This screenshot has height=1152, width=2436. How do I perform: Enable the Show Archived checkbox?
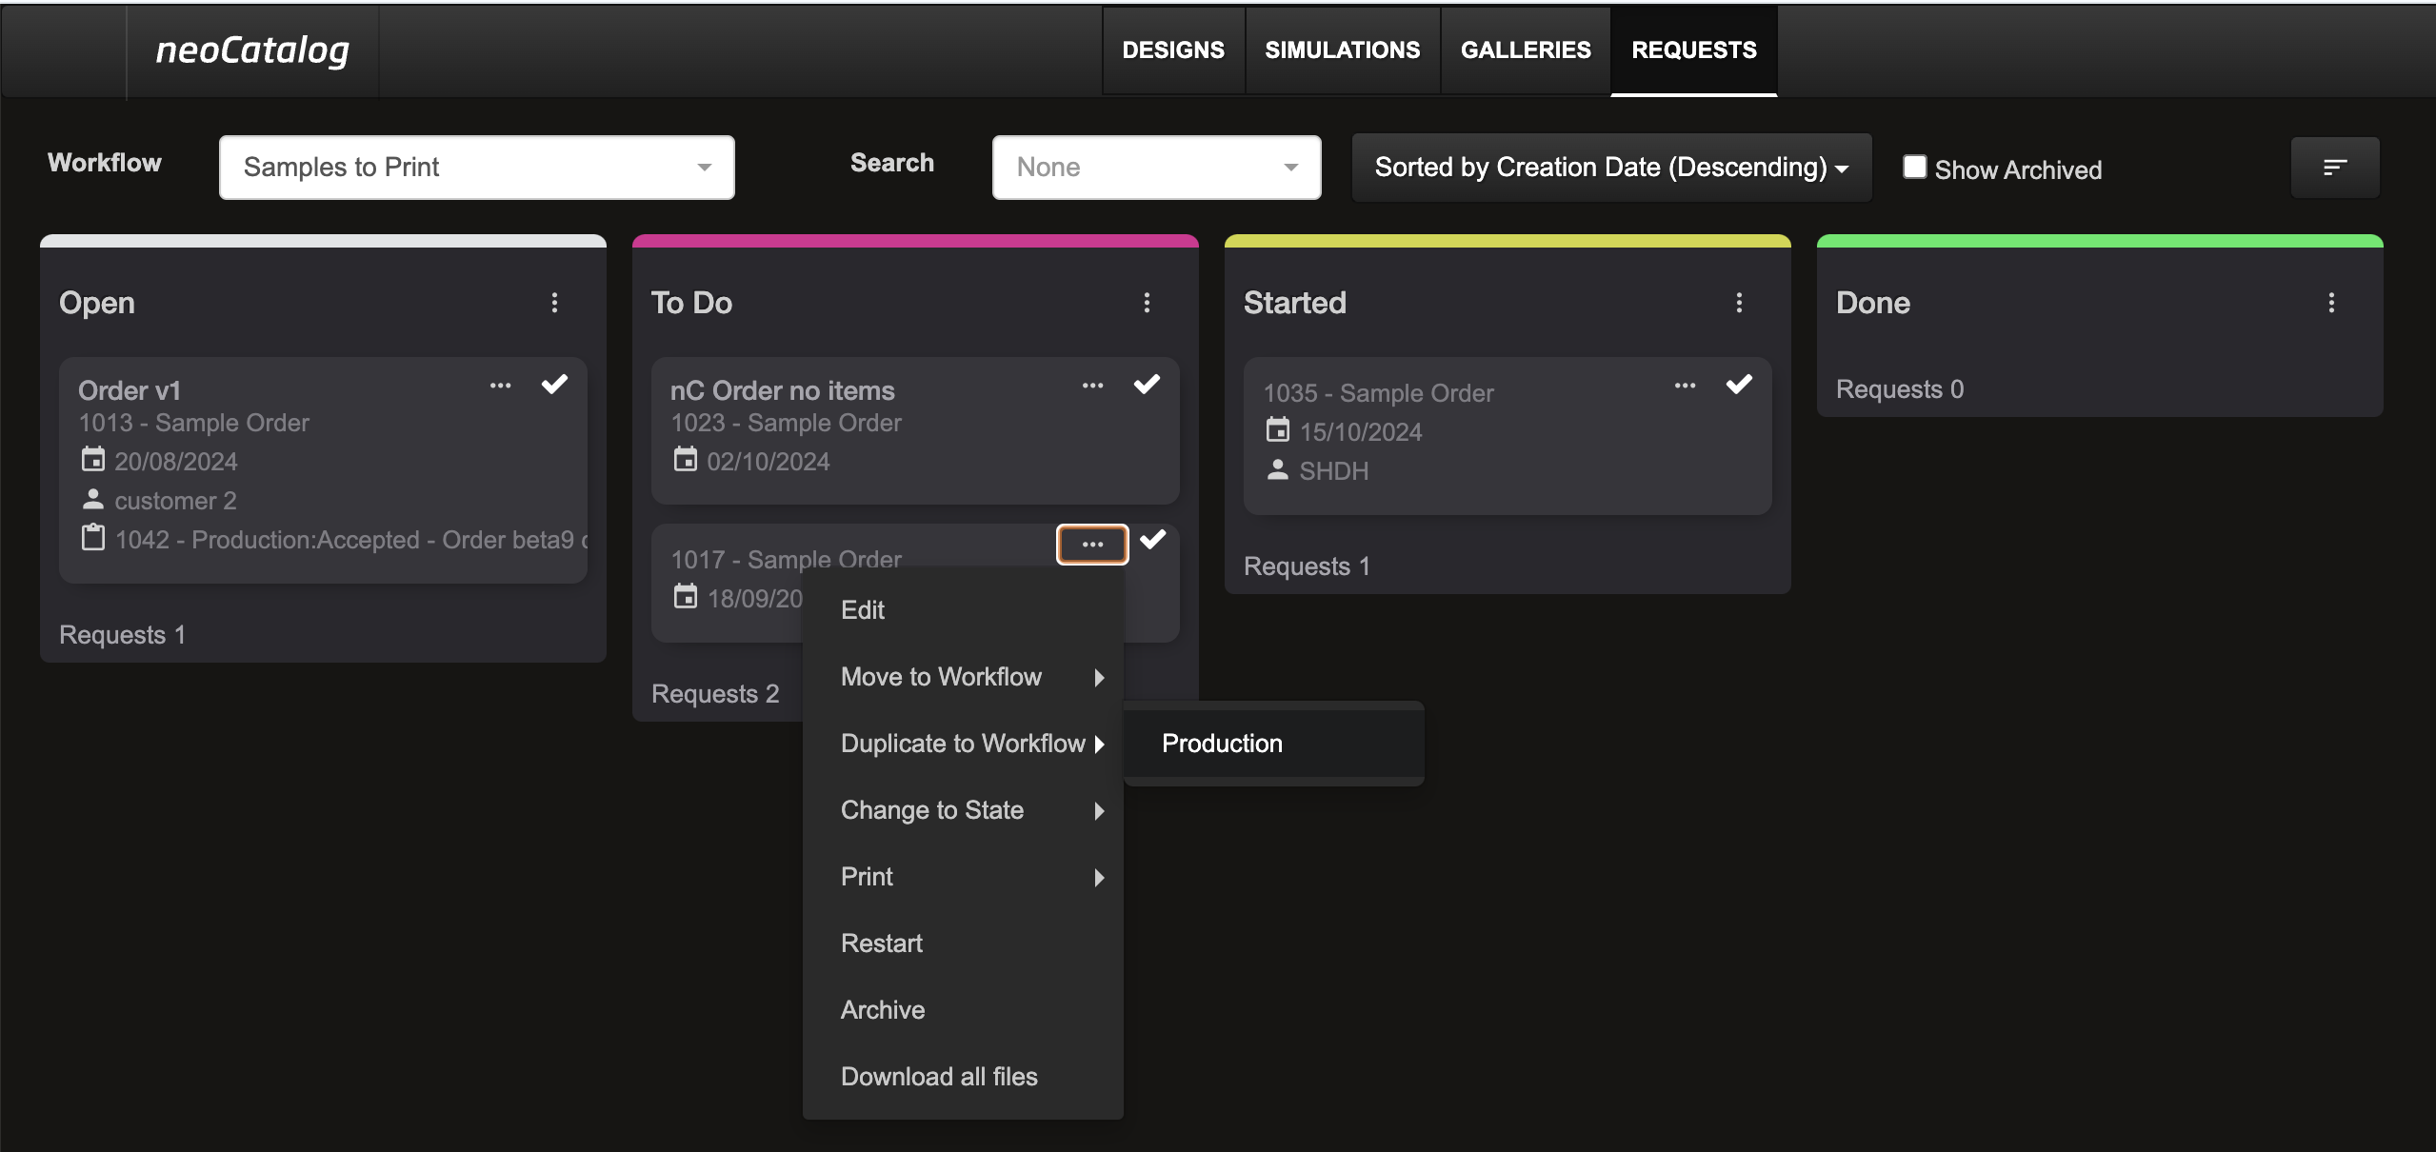pyautogui.click(x=1914, y=167)
